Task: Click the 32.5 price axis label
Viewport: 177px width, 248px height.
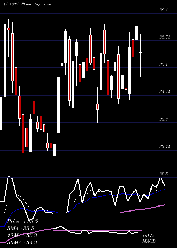Action: click(x=164, y=174)
